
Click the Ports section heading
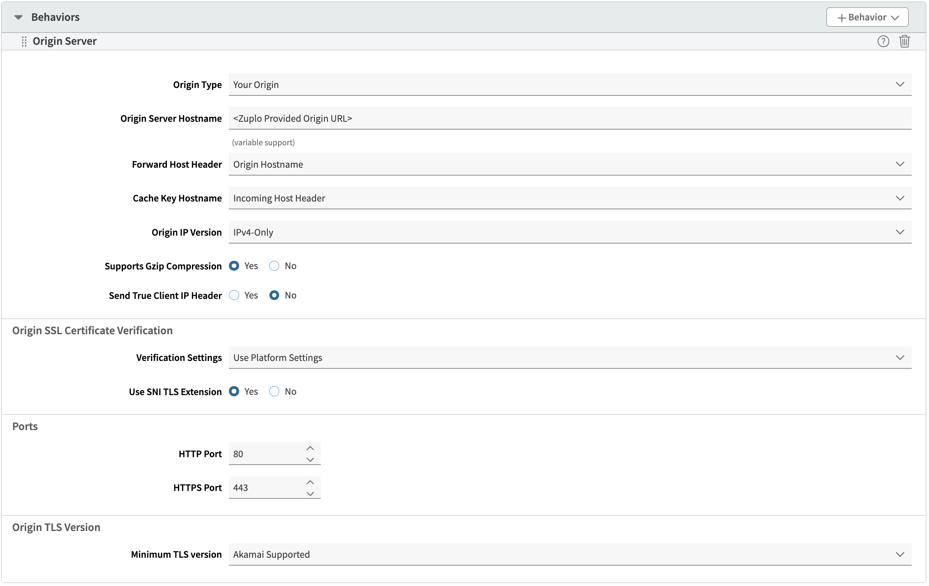point(25,427)
